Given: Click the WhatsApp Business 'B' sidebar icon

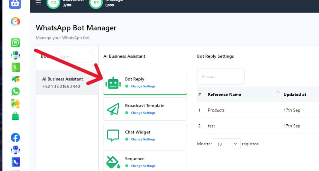Looking at the screenshot, I should click(15, 43).
